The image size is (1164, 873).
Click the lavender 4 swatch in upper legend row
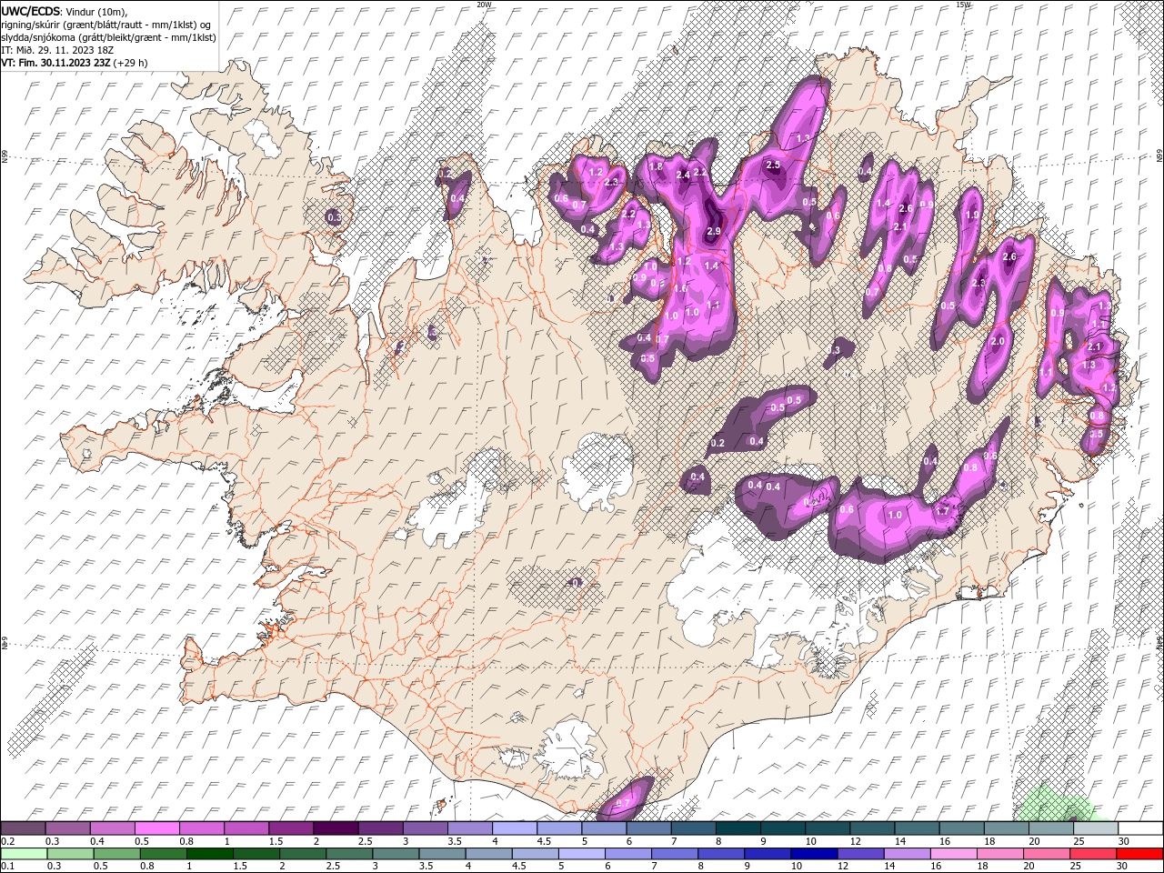coord(513,828)
